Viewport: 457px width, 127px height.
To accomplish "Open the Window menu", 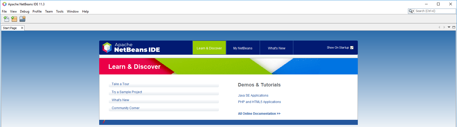I will pos(73,11).
